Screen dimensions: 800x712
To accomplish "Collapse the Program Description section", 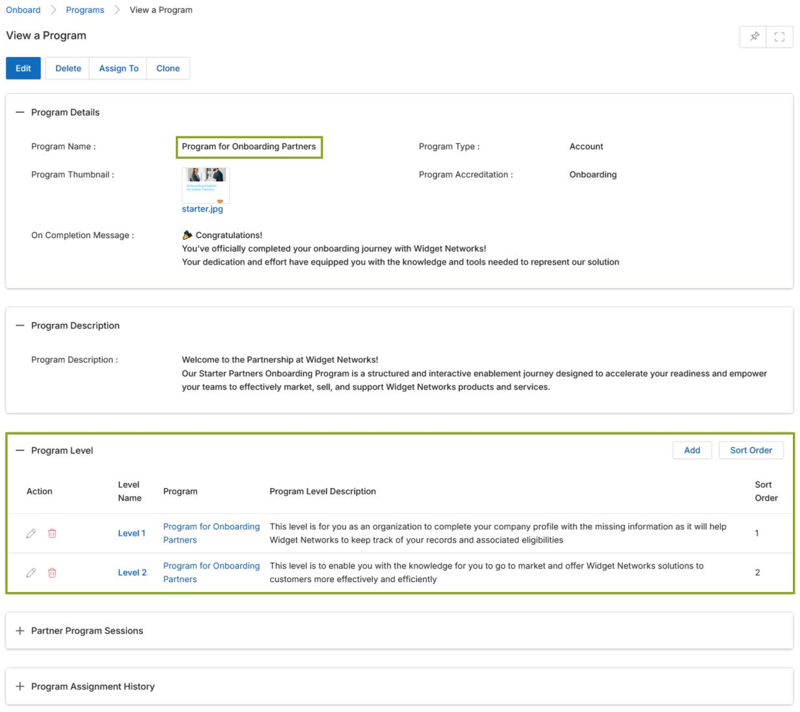I will 19,326.
